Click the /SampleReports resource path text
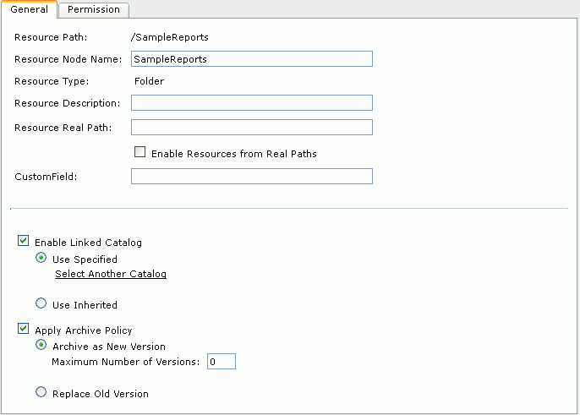The image size is (580, 415). tap(169, 37)
